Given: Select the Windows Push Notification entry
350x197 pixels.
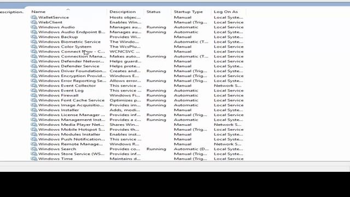Looking at the screenshot, I should pos(72,139).
